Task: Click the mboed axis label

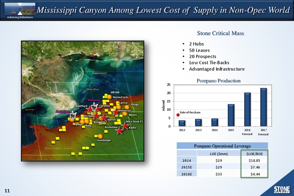Action: tap(164, 106)
